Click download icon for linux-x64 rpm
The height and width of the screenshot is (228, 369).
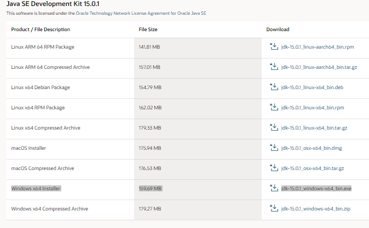(x=274, y=107)
